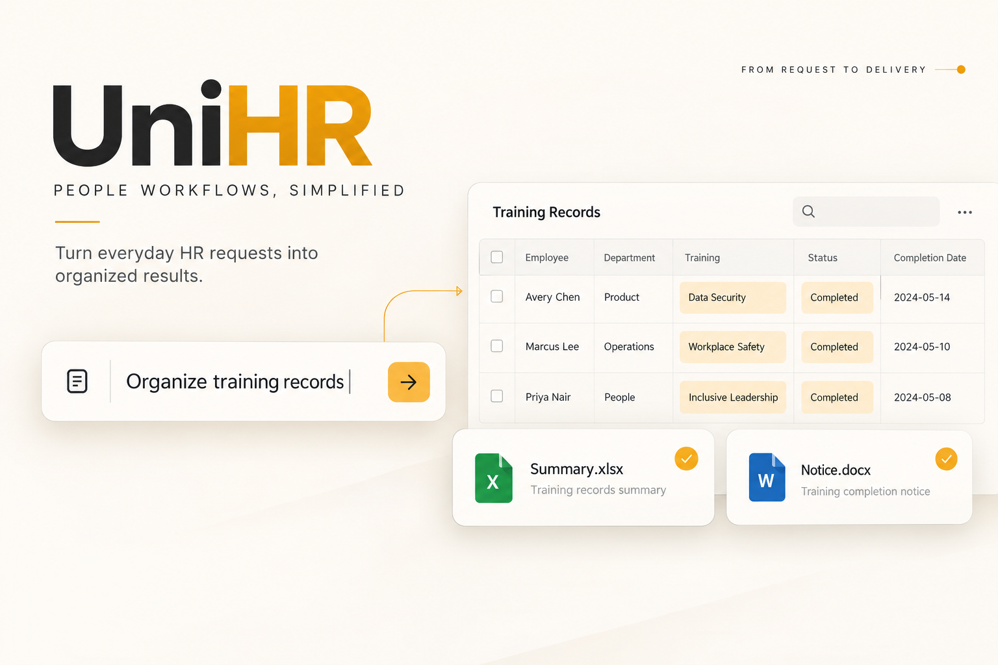
Task: Click the Training column header
Action: point(702,258)
